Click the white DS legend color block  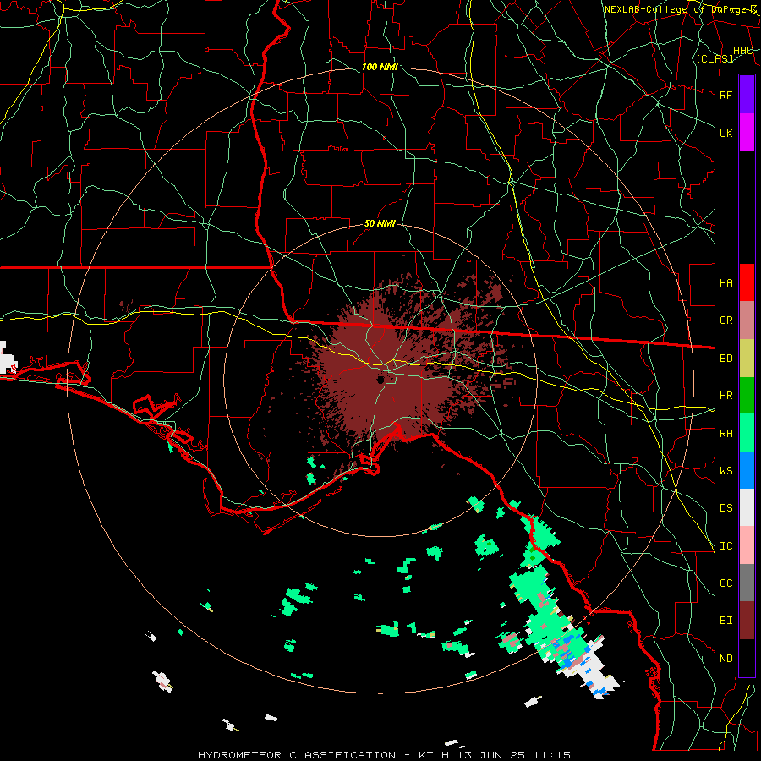tap(747, 507)
